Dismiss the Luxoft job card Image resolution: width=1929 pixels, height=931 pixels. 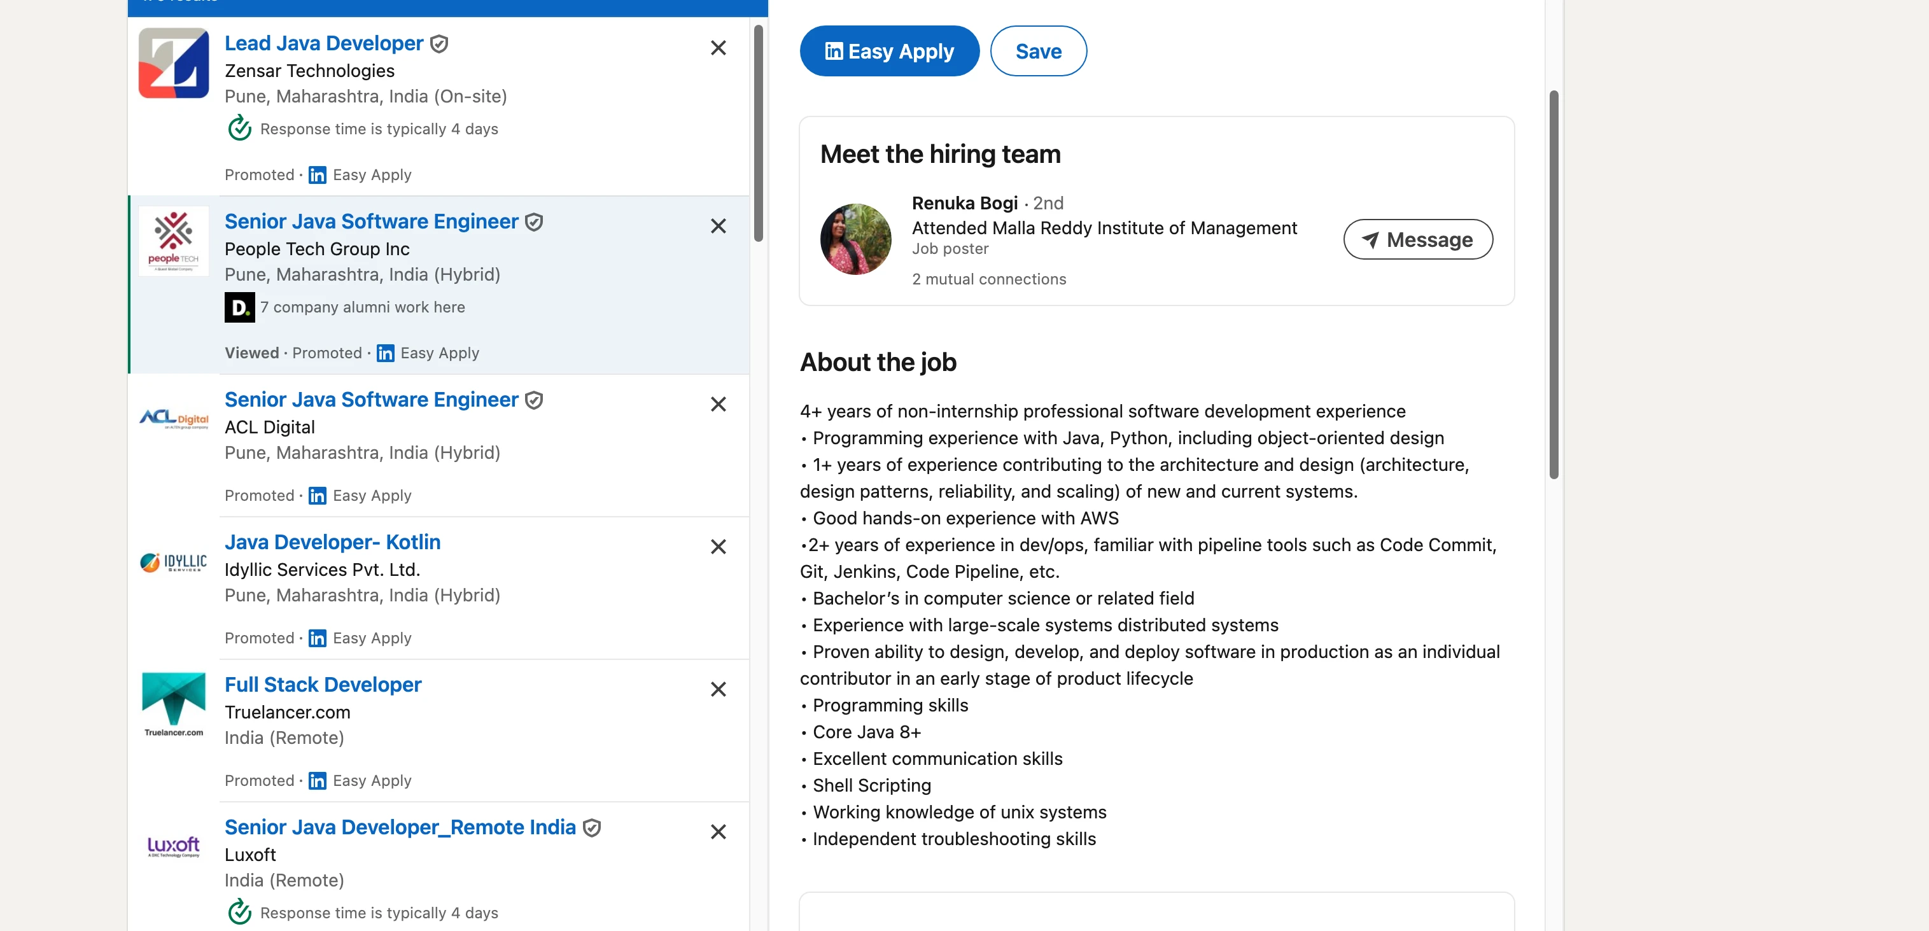(718, 831)
